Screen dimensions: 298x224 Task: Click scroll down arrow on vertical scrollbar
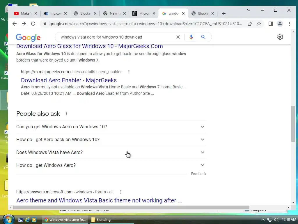tap(293, 202)
